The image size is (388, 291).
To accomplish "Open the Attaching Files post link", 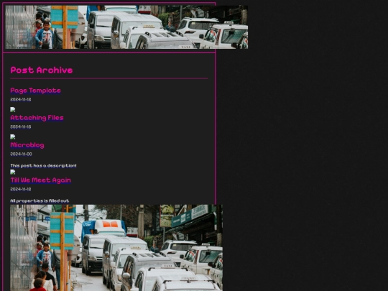I will 37,118.
